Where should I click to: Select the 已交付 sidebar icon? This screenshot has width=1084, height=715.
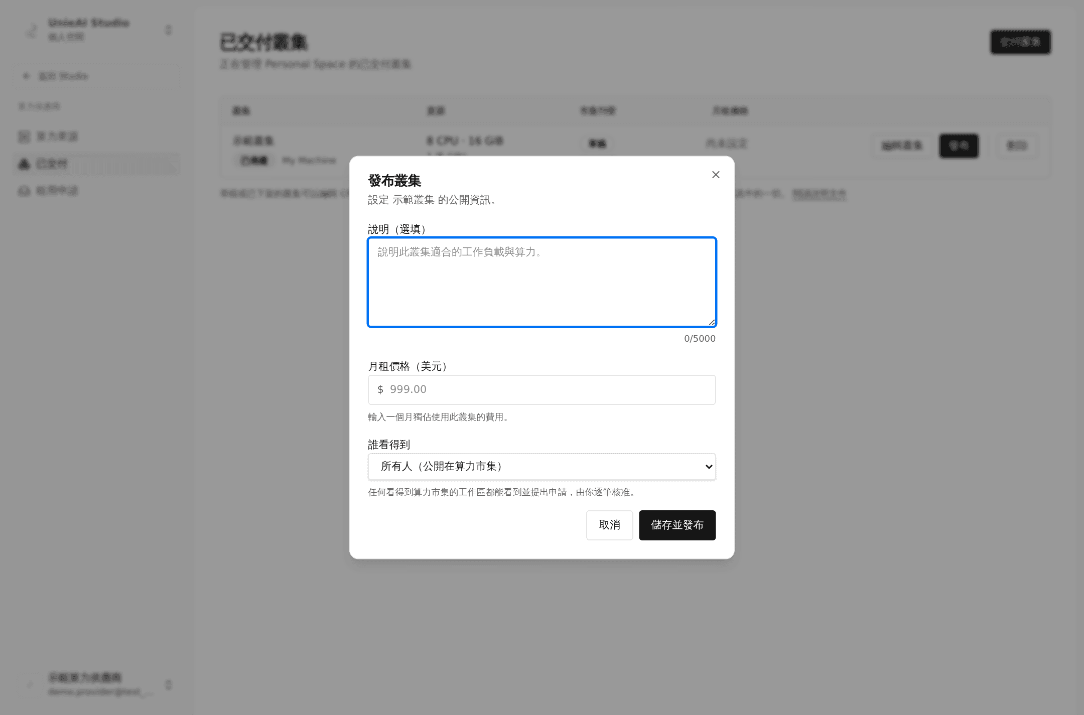point(24,164)
